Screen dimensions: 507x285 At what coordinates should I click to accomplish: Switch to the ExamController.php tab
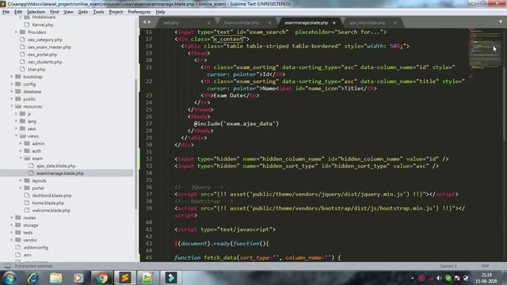(242, 23)
